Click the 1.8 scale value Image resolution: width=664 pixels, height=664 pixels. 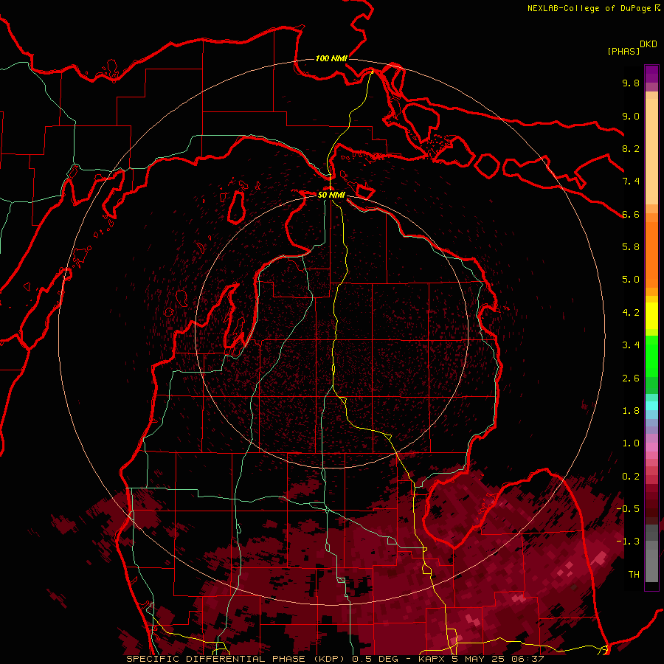pos(631,411)
